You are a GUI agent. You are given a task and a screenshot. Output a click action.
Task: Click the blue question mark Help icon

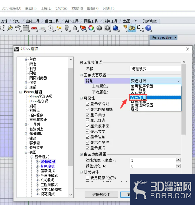click(148, 28)
